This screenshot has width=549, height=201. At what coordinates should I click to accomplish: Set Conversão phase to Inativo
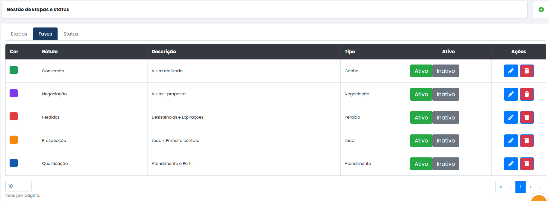point(446,71)
